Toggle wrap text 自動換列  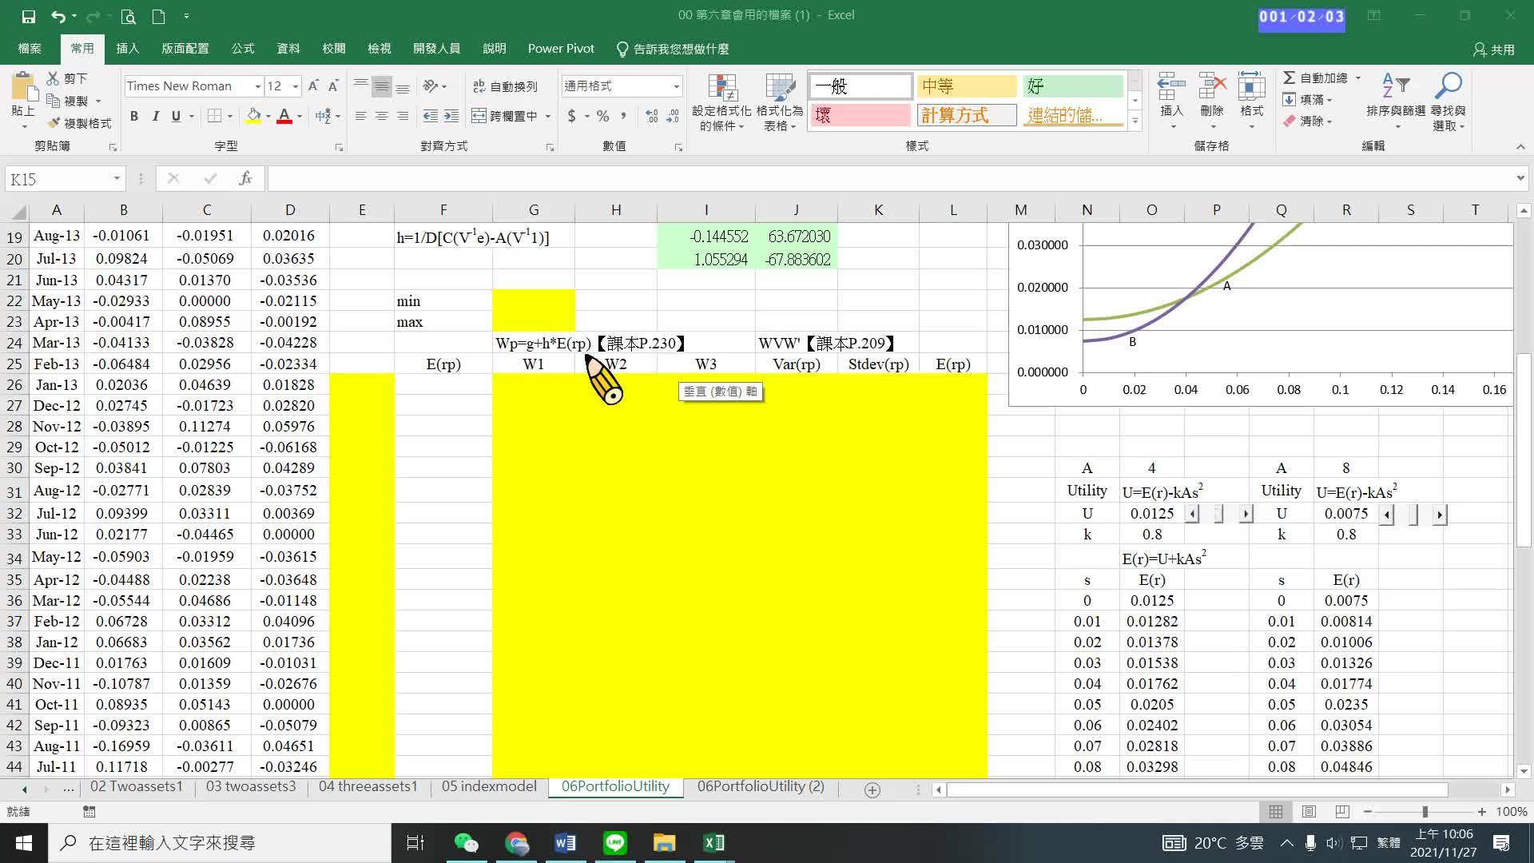(x=506, y=86)
